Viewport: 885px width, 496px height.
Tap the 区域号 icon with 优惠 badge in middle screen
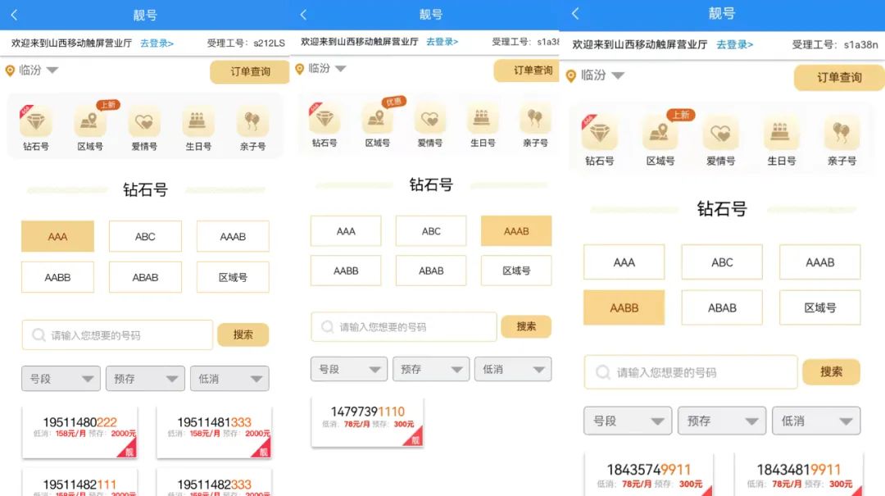pyautogui.click(x=378, y=120)
